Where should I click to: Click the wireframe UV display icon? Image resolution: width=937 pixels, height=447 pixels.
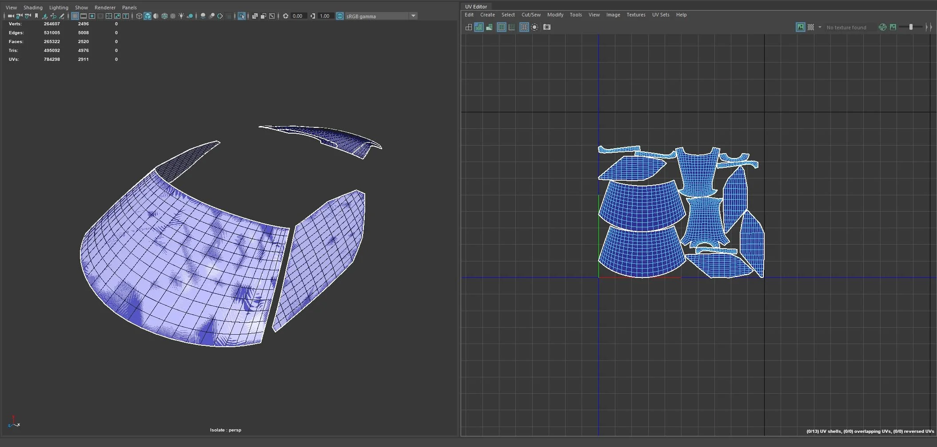click(x=469, y=27)
